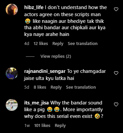Open rajnandini_sengar's profile picture

point(12,73)
